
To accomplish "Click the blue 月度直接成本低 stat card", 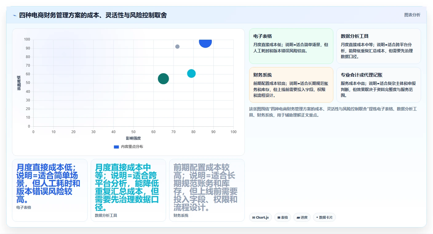I will coord(50,190).
